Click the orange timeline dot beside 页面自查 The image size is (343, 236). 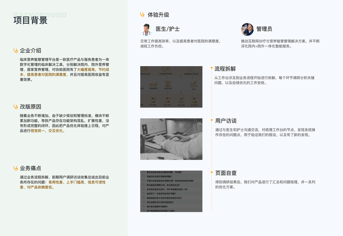211,172
